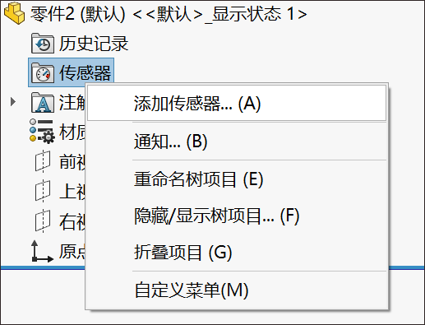Click the highlighted 传感器 tree item label
The width and height of the screenshot is (425, 325).
(85, 73)
